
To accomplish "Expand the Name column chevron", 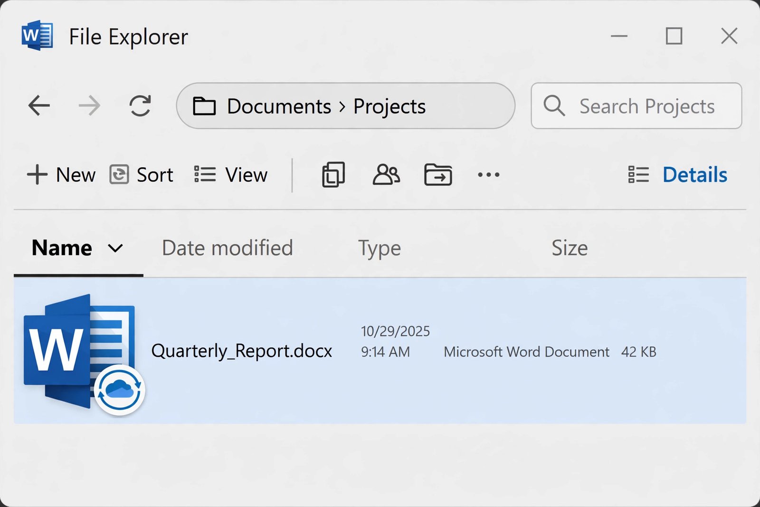I will (x=115, y=248).
